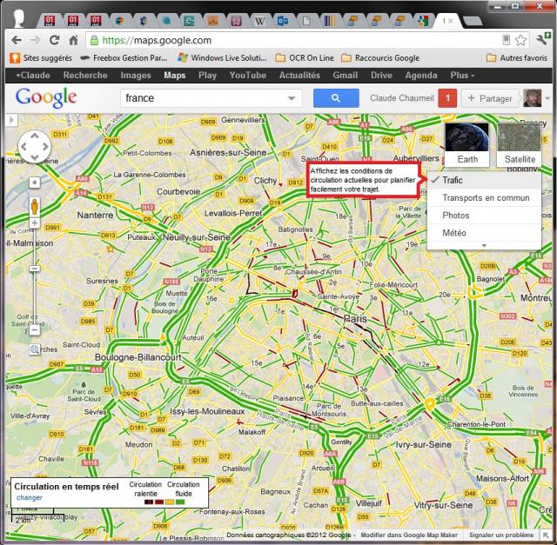
Task: Click the browser forward arrow
Action: coord(35,40)
